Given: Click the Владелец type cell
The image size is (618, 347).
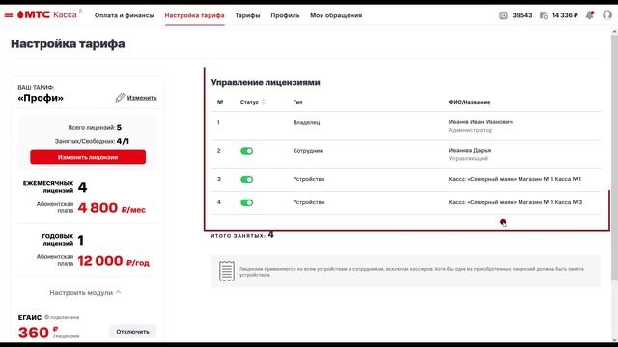Looking at the screenshot, I should [307, 122].
